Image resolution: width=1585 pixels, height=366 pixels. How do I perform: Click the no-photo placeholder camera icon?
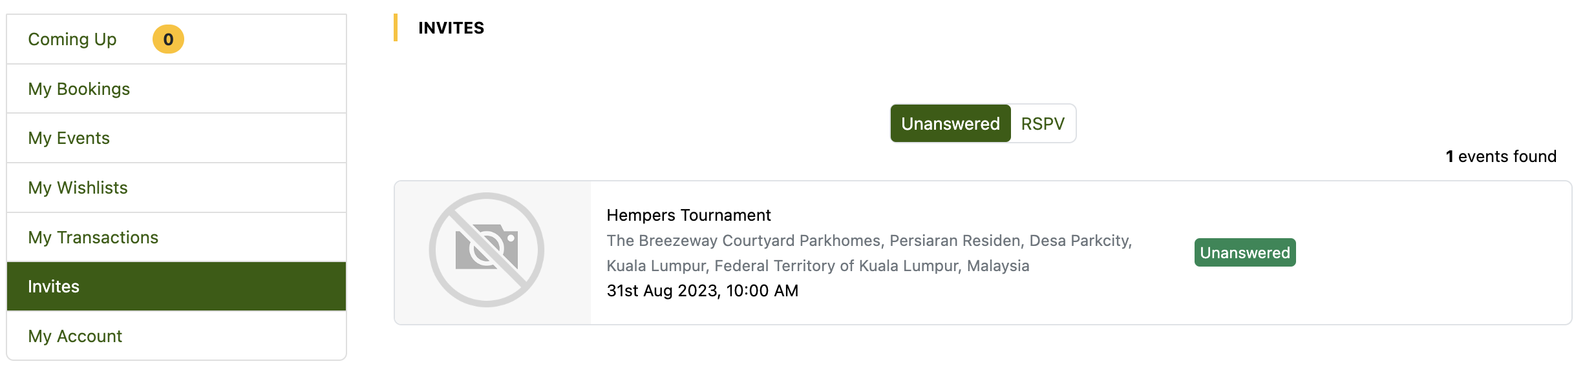(486, 250)
